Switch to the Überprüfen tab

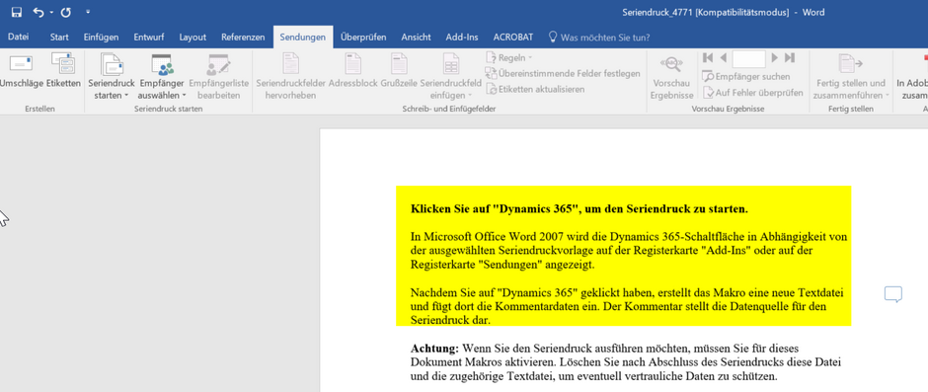coord(363,37)
